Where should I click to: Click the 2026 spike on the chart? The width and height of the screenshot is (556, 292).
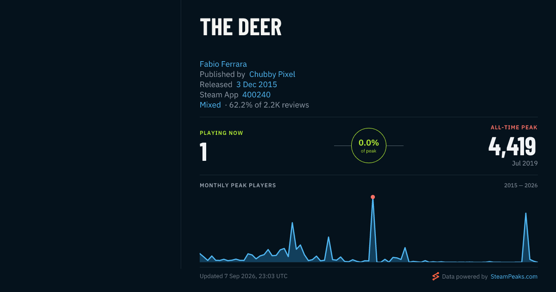pyautogui.click(x=525, y=213)
